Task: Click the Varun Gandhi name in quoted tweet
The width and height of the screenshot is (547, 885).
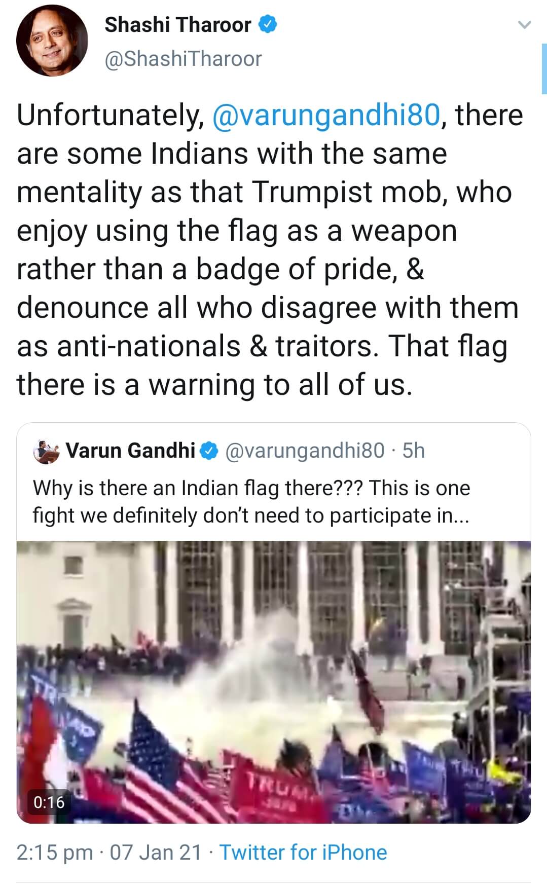Action: [131, 450]
